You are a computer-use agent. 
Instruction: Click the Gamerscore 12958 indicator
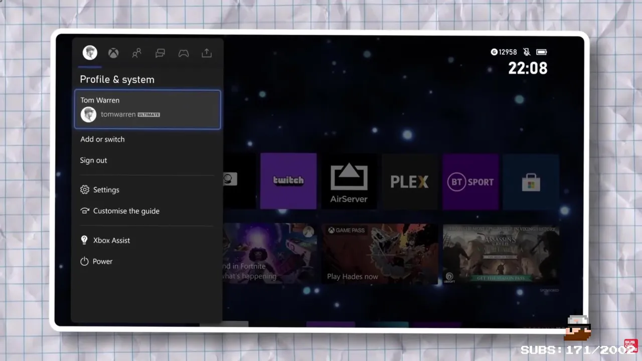click(504, 52)
